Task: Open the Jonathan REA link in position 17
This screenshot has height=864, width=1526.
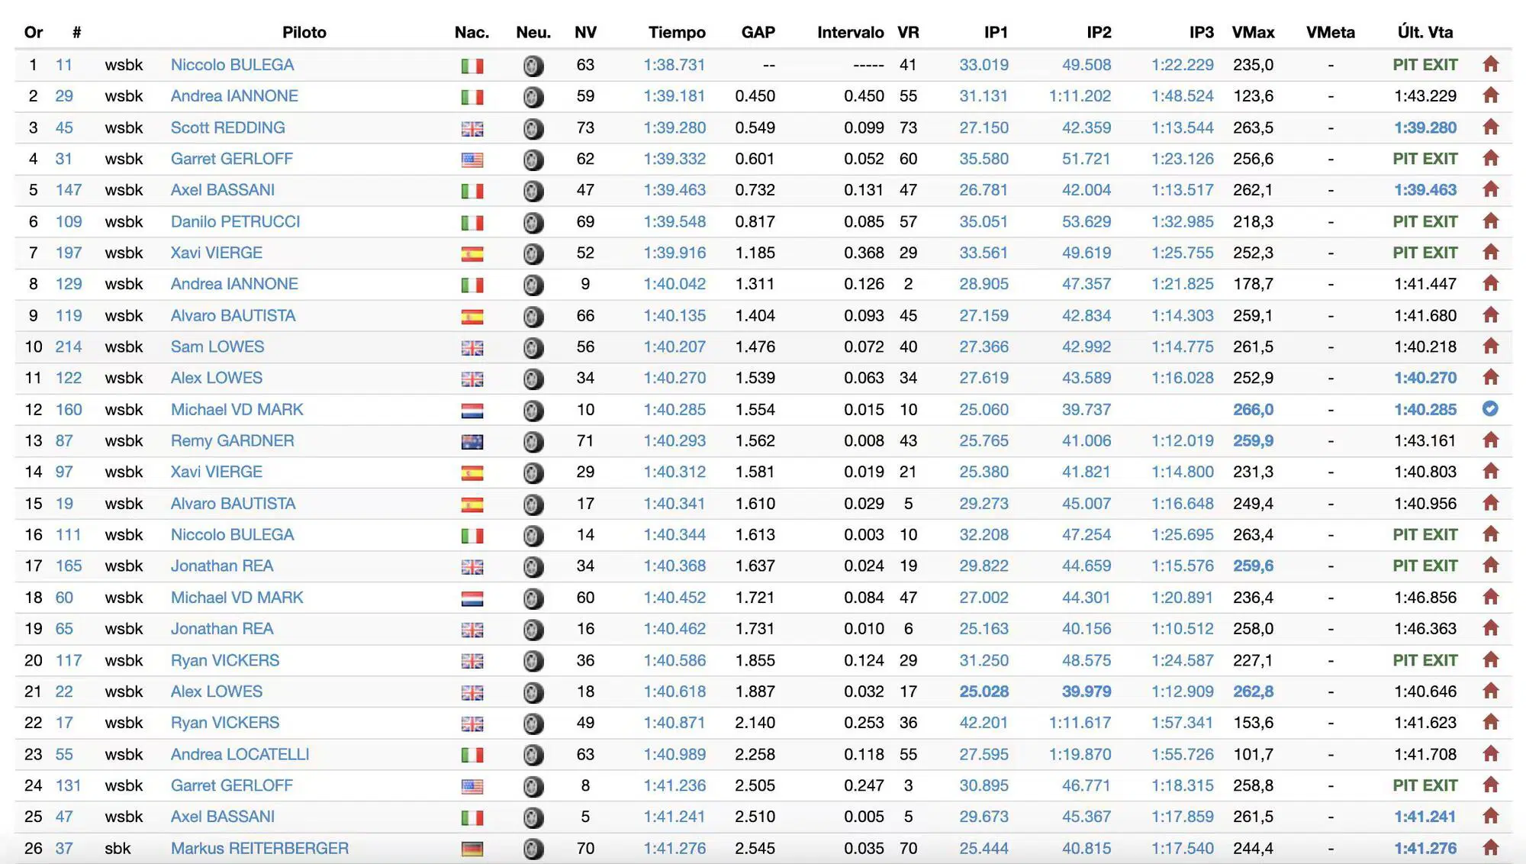Action: pyautogui.click(x=222, y=566)
